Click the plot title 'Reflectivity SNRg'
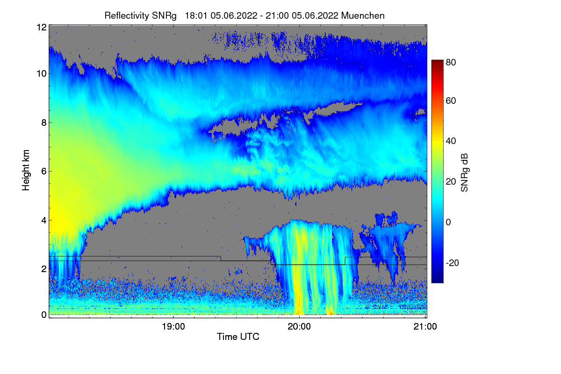 141,15
